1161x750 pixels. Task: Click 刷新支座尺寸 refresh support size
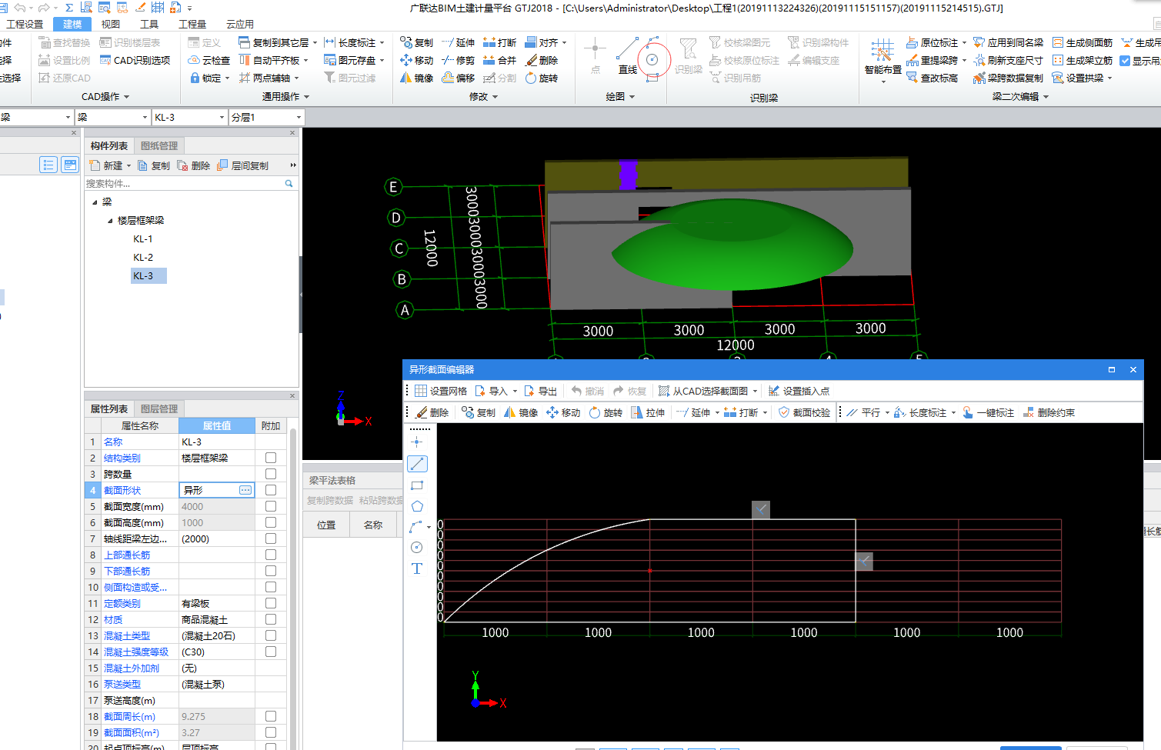pos(1008,60)
